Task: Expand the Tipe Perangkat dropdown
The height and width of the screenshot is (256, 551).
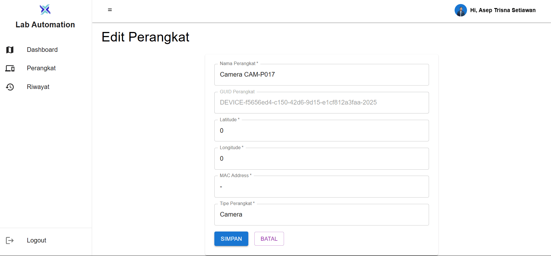Action: coord(321,215)
